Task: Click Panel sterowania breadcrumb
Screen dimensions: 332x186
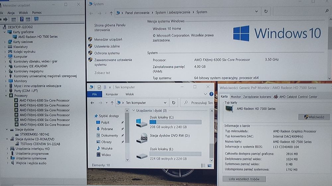Action: pyautogui.click(x=137, y=13)
